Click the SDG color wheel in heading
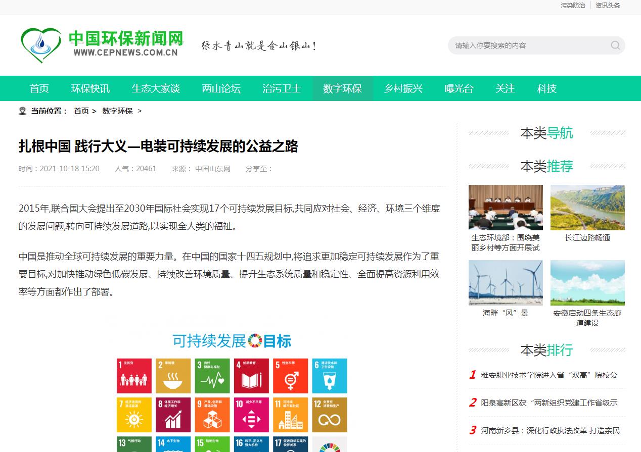Screen dimensions: 641x452 (x=254, y=340)
